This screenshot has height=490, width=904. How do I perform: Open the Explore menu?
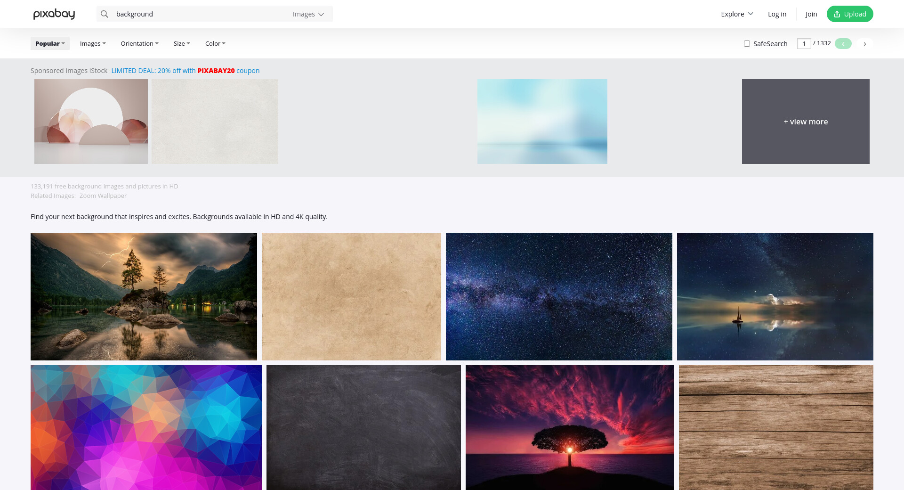point(737,14)
